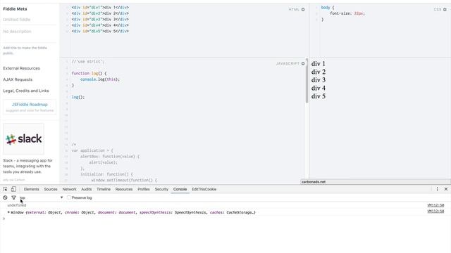The width and height of the screenshot is (451, 253).
Task: Open console filter funnel icon
Action: coord(13,197)
